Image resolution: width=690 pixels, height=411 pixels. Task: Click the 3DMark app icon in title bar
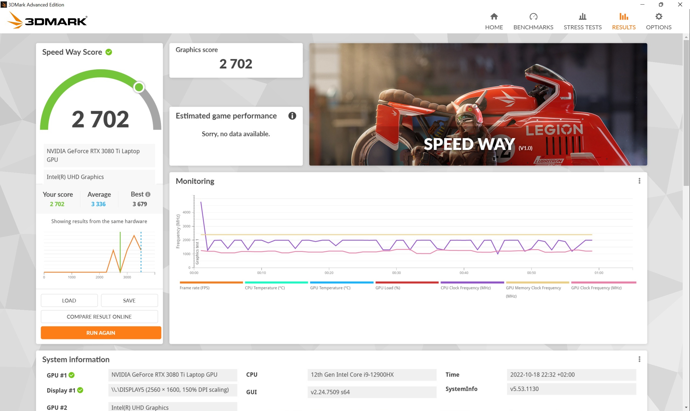(x=4, y=4)
